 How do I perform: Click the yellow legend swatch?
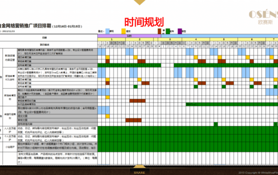tap(123, 31)
